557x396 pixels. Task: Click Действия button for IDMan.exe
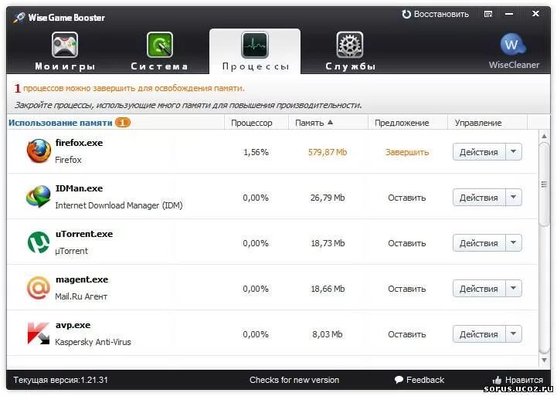478,198
